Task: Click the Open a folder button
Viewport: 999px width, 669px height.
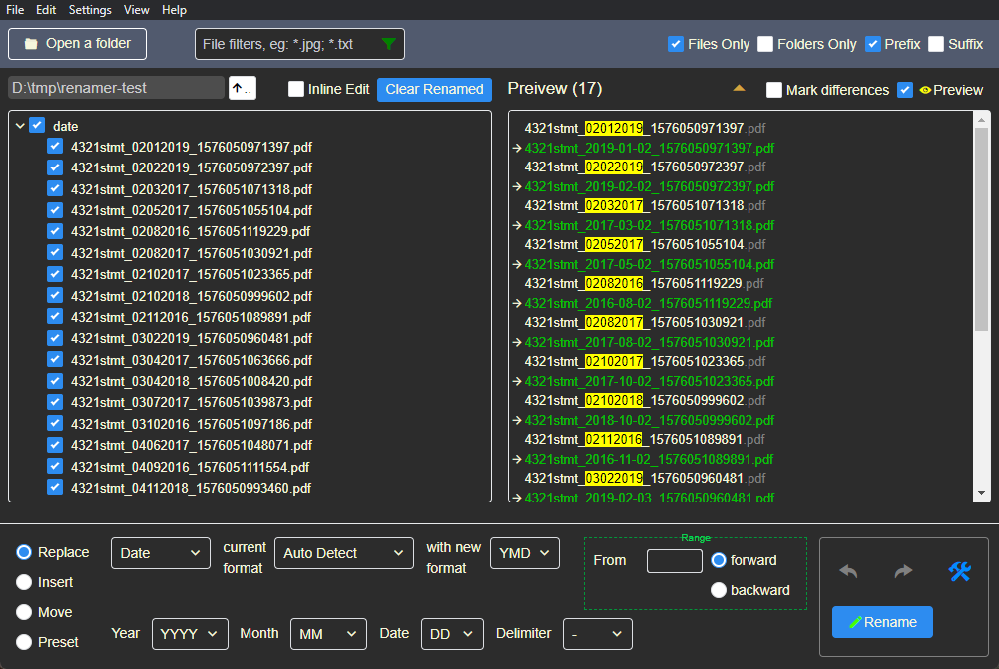Action: coord(77,44)
